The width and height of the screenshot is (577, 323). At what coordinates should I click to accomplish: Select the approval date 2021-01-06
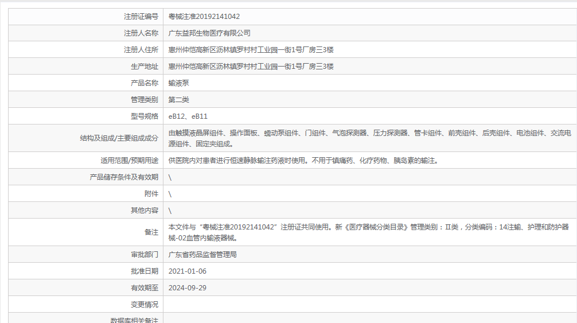pyautogui.click(x=188, y=271)
